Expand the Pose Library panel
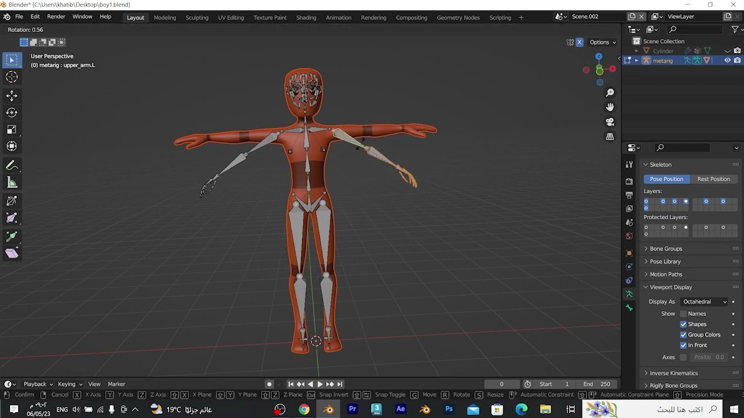The height and width of the screenshot is (418, 744). (x=665, y=262)
